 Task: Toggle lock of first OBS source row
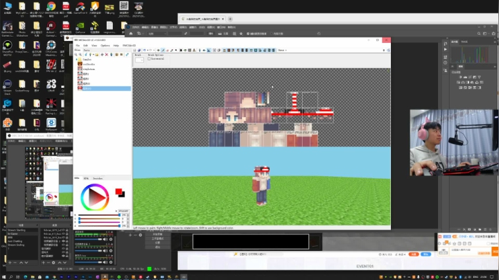tap(67, 230)
